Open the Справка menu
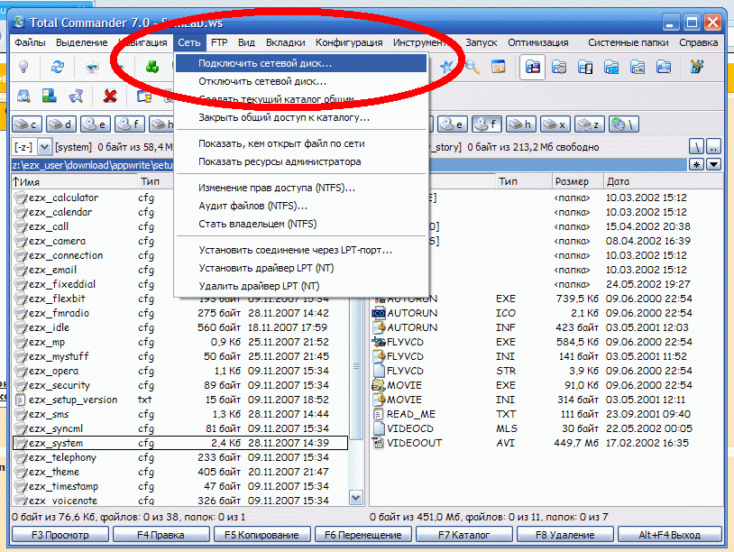Screen dimensions: 734x552 point(699,42)
